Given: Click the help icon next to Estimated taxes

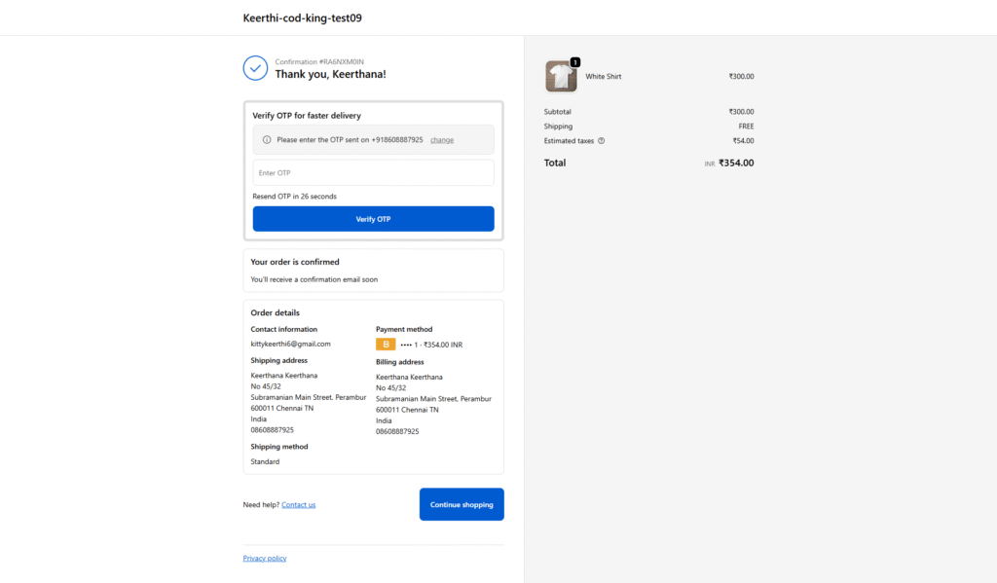Looking at the screenshot, I should pyautogui.click(x=601, y=141).
